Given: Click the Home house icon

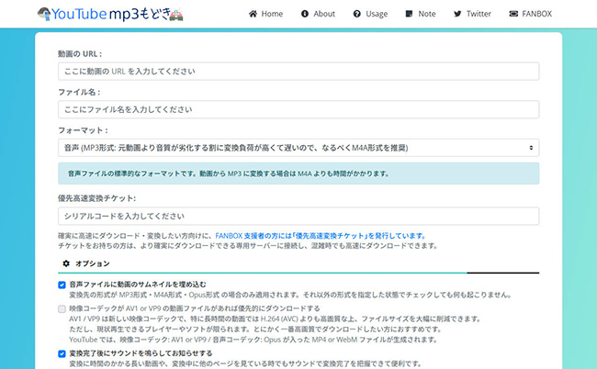Looking at the screenshot, I should [253, 14].
